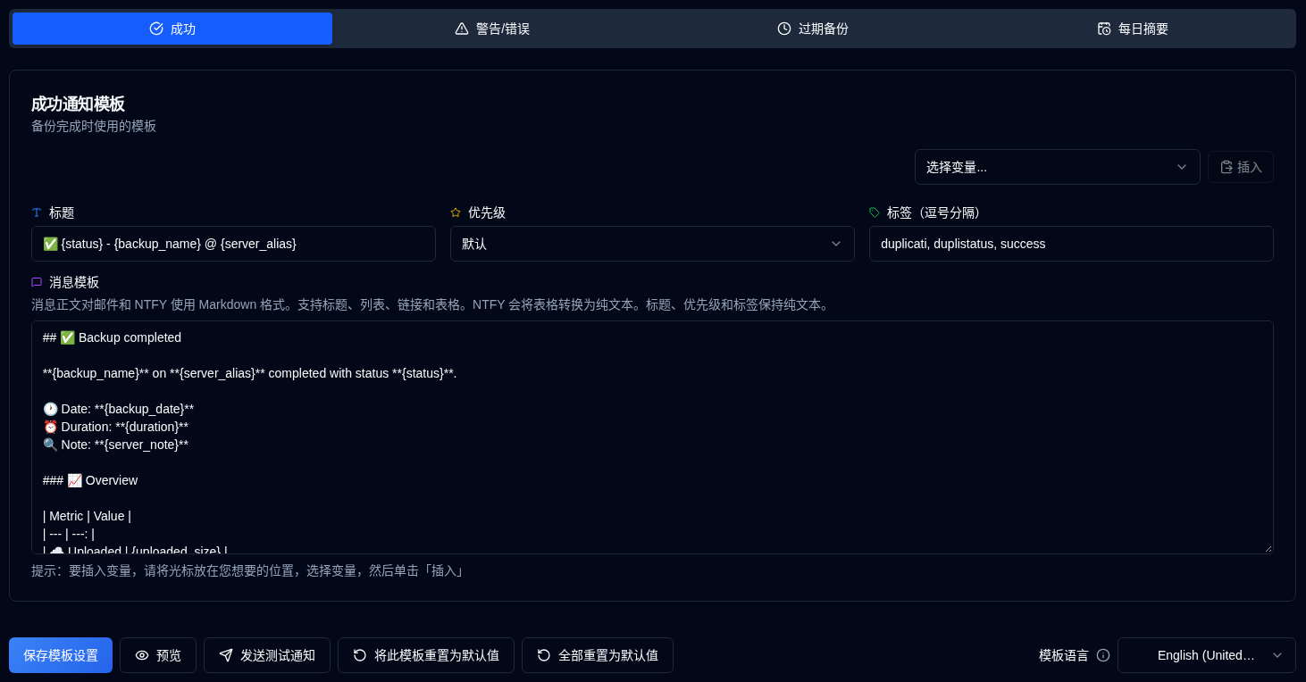Screen dimensions: 1306x682
Task: Open the 每日摘要 tab
Action: click(x=1133, y=29)
